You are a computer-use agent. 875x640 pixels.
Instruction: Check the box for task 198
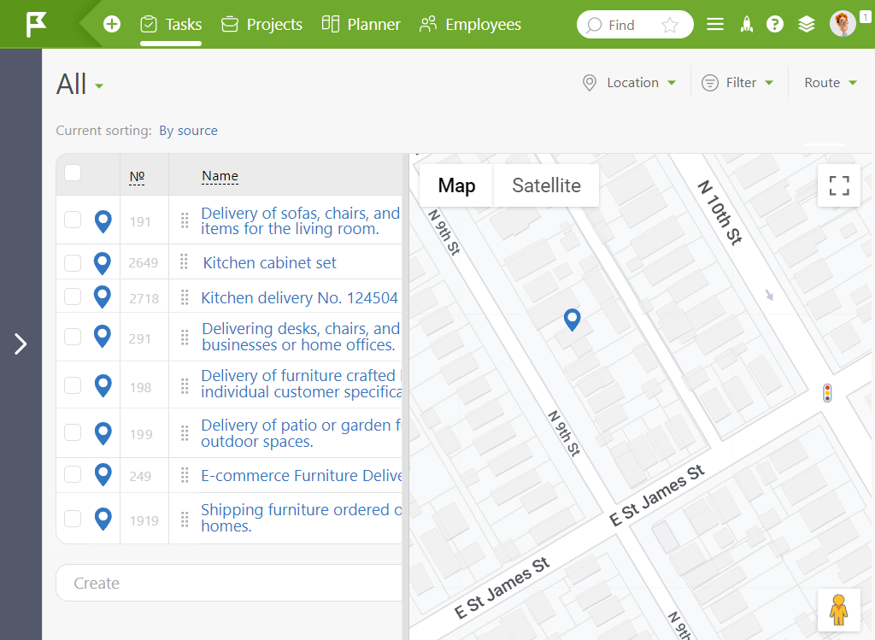click(73, 385)
